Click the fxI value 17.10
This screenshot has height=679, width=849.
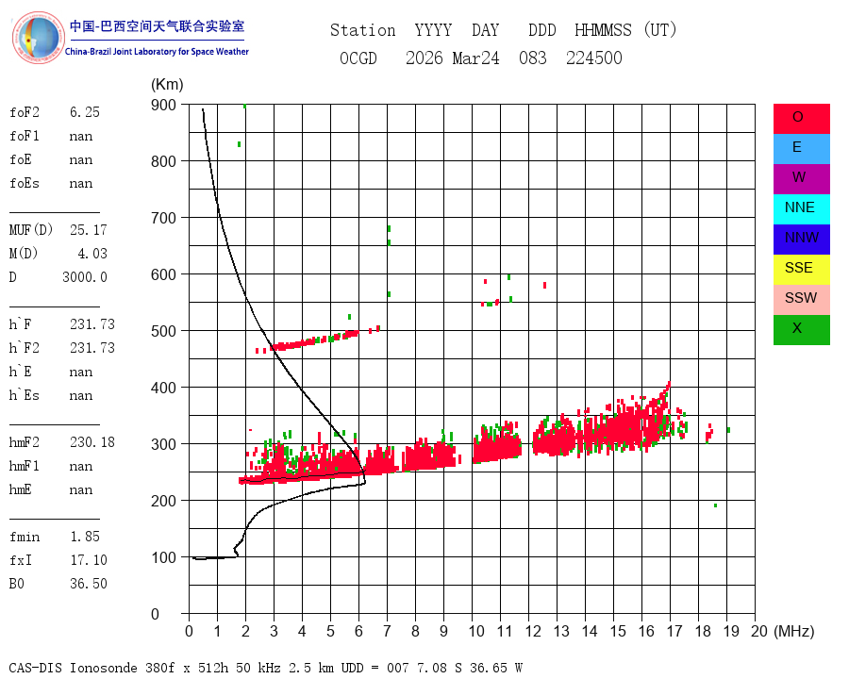point(89,560)
